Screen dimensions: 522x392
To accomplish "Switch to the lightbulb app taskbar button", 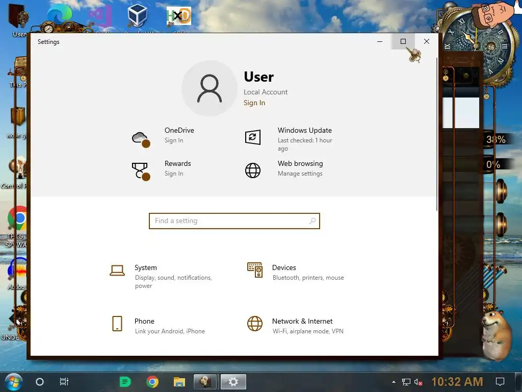I will (205, 382).
